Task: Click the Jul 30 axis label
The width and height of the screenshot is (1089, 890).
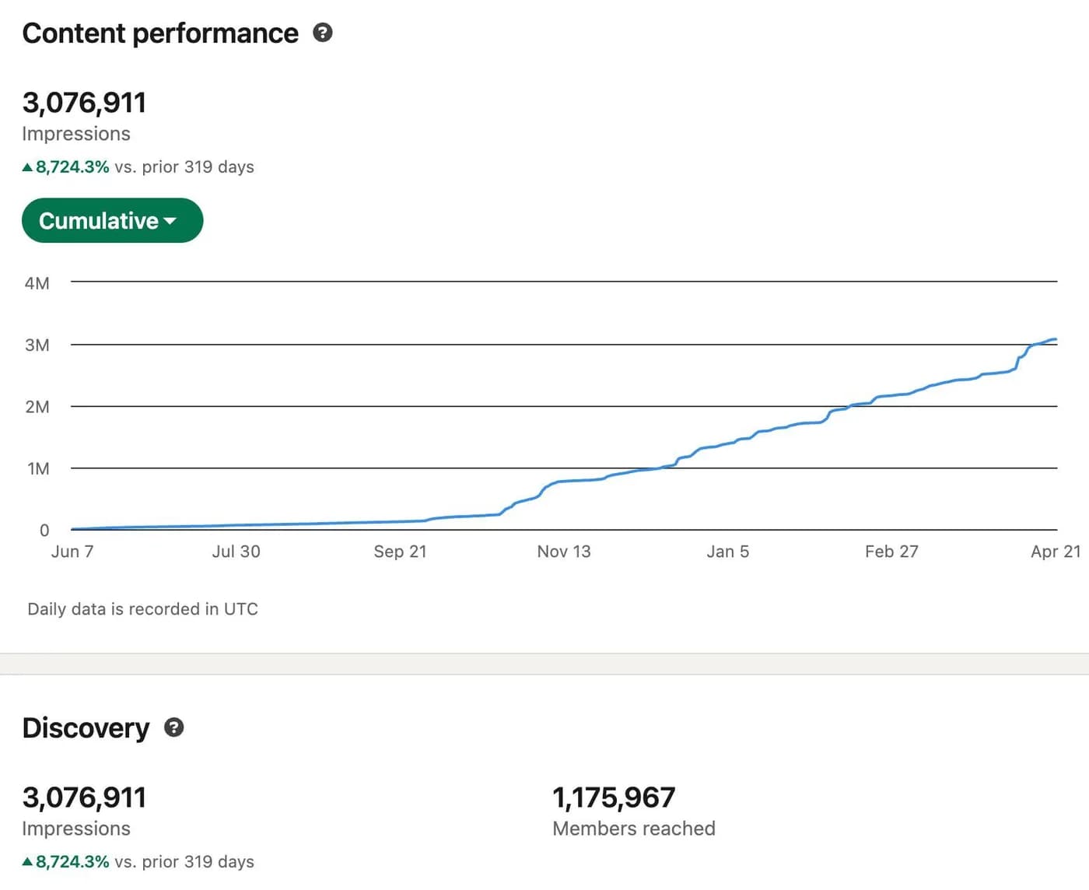Action: pyautogui.click(x=236, y=552)
